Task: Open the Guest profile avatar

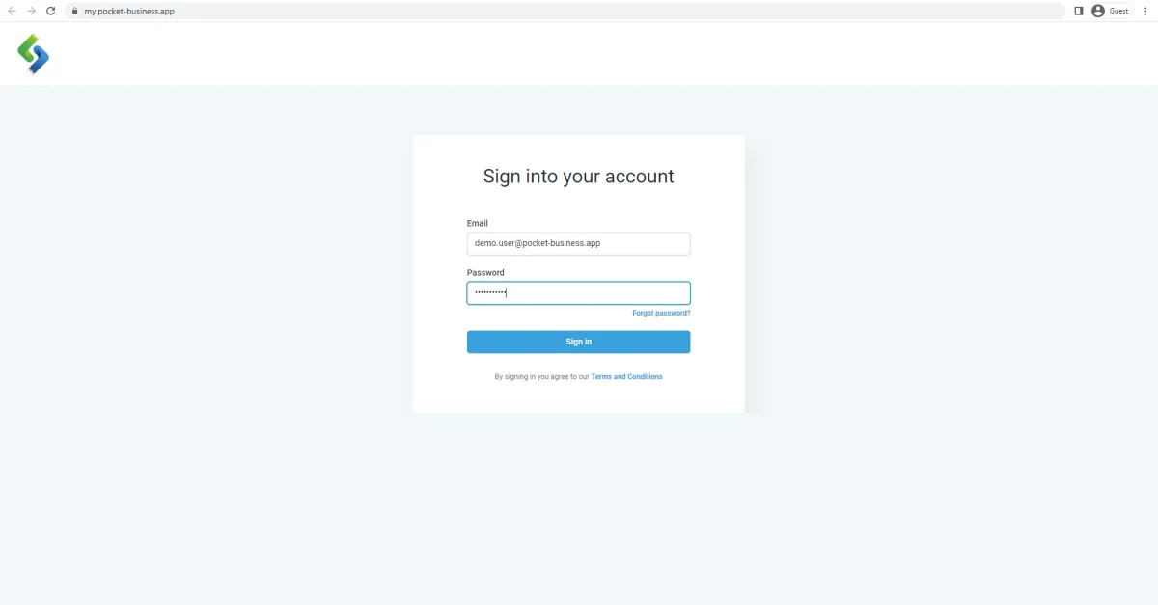Action: pos(1098,11)
